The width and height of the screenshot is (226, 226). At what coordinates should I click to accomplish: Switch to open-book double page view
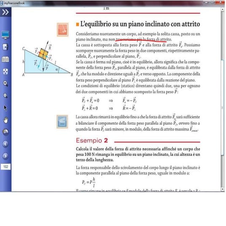(x=5, y=59)
